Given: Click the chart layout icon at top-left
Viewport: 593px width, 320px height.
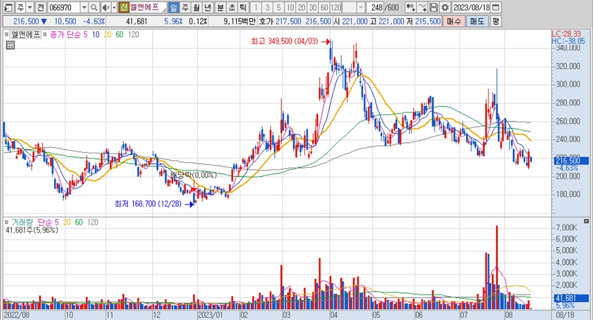Looking at the screenshot, I should pos(7,8).
